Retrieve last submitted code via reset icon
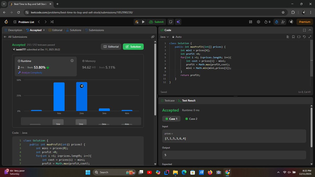Image resolution: width=315 pixels, height=177 pixels. pyautogui.click(x=304, y=37)
